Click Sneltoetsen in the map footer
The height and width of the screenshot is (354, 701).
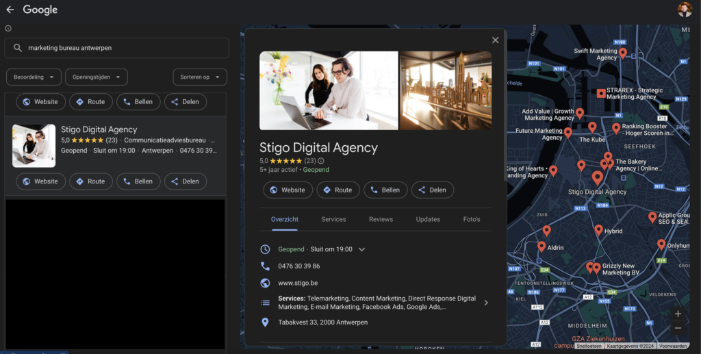point(589,346)
